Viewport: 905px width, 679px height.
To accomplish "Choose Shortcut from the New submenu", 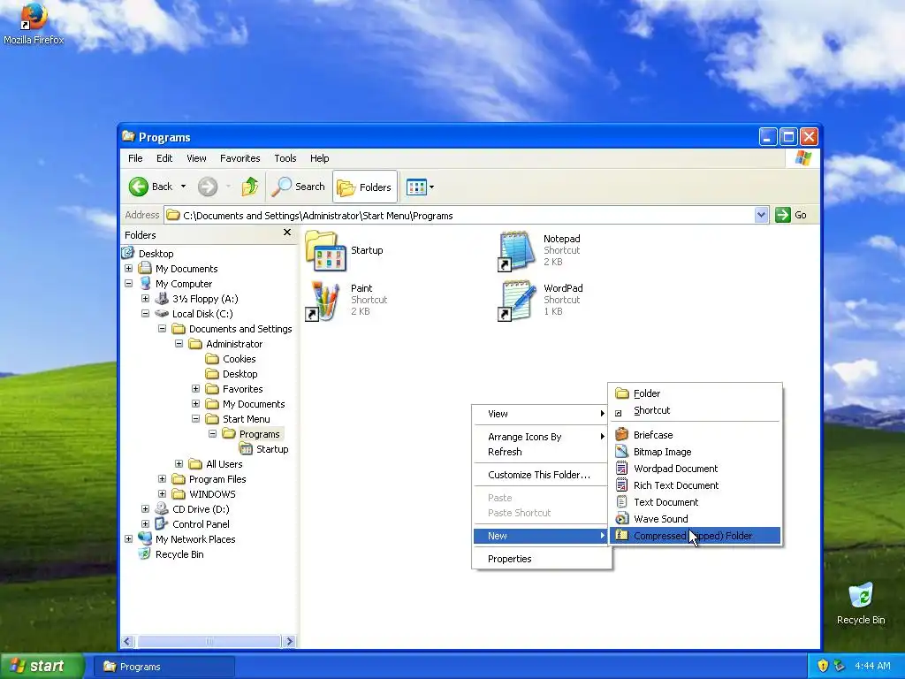I will point(695,410).
